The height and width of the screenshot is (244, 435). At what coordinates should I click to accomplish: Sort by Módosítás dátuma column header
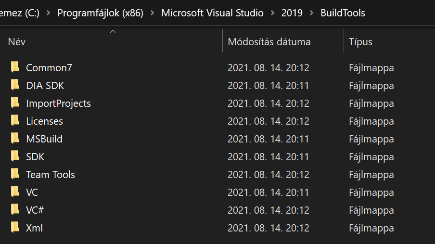[283, 42]
